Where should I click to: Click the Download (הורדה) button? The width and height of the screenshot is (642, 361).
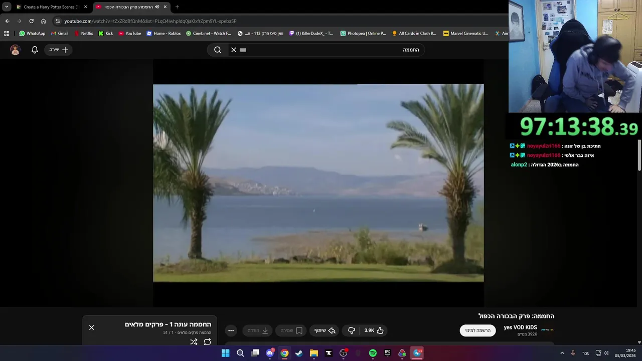coord(258,330)
